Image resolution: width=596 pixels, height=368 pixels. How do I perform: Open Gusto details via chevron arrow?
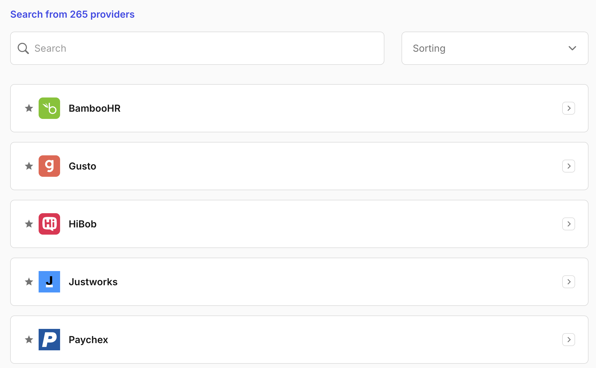[x=569, y=166]
